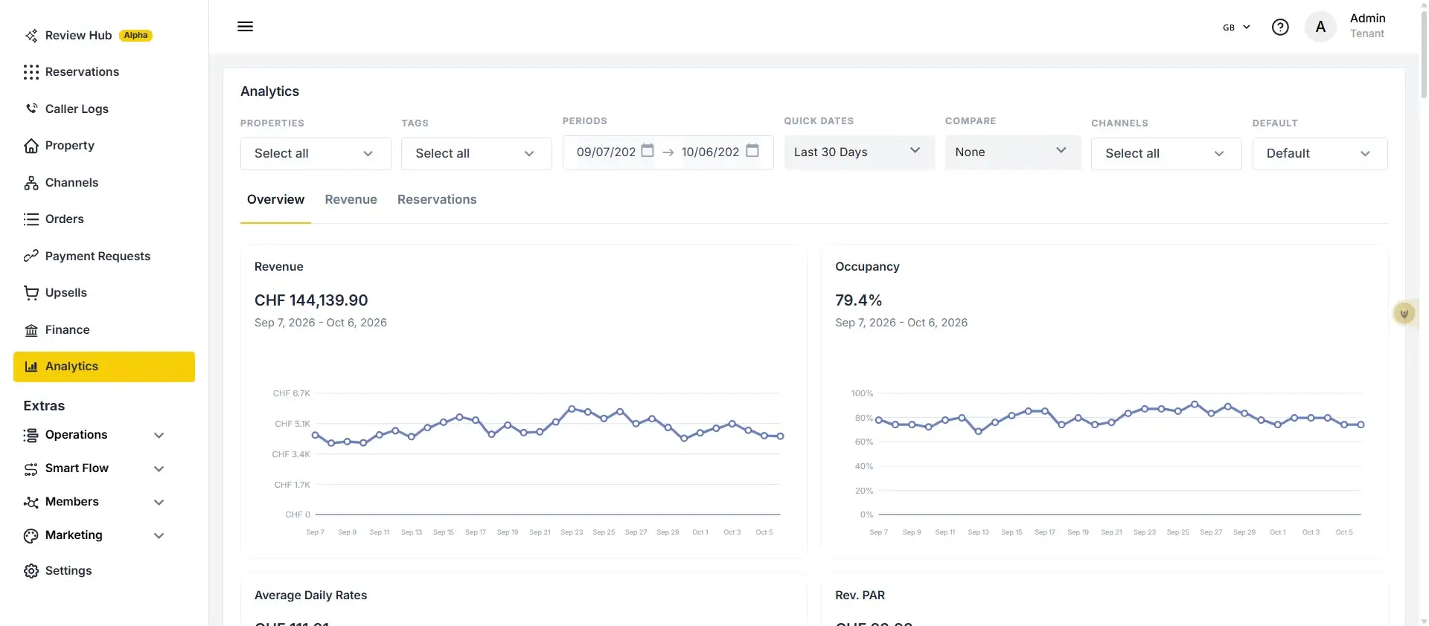The image size is (1429, 626).
Task: Open the hamburger menu icon
Action: click(245, 27)
